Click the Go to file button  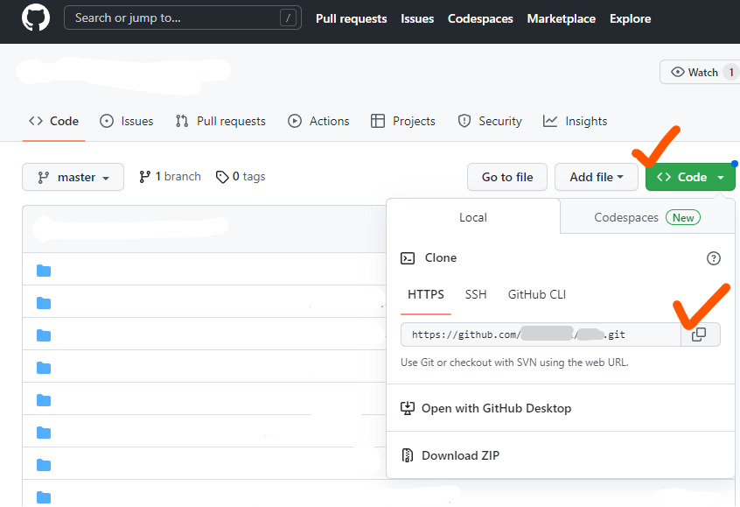pyautogui.click(x=507, y=177)
